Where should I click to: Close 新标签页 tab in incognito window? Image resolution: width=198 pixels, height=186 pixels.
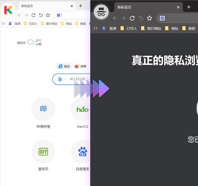178,7
